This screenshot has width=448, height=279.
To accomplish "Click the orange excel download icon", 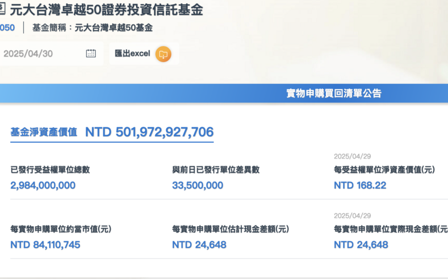I will tap(163, 54).
